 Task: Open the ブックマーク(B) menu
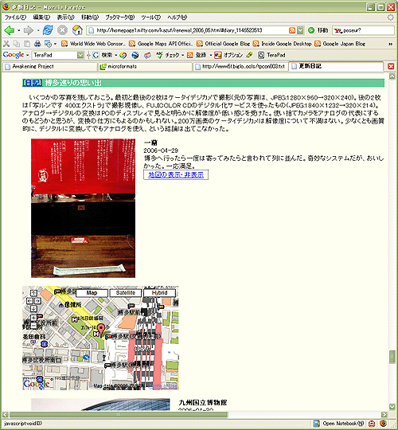coord(120,18)
